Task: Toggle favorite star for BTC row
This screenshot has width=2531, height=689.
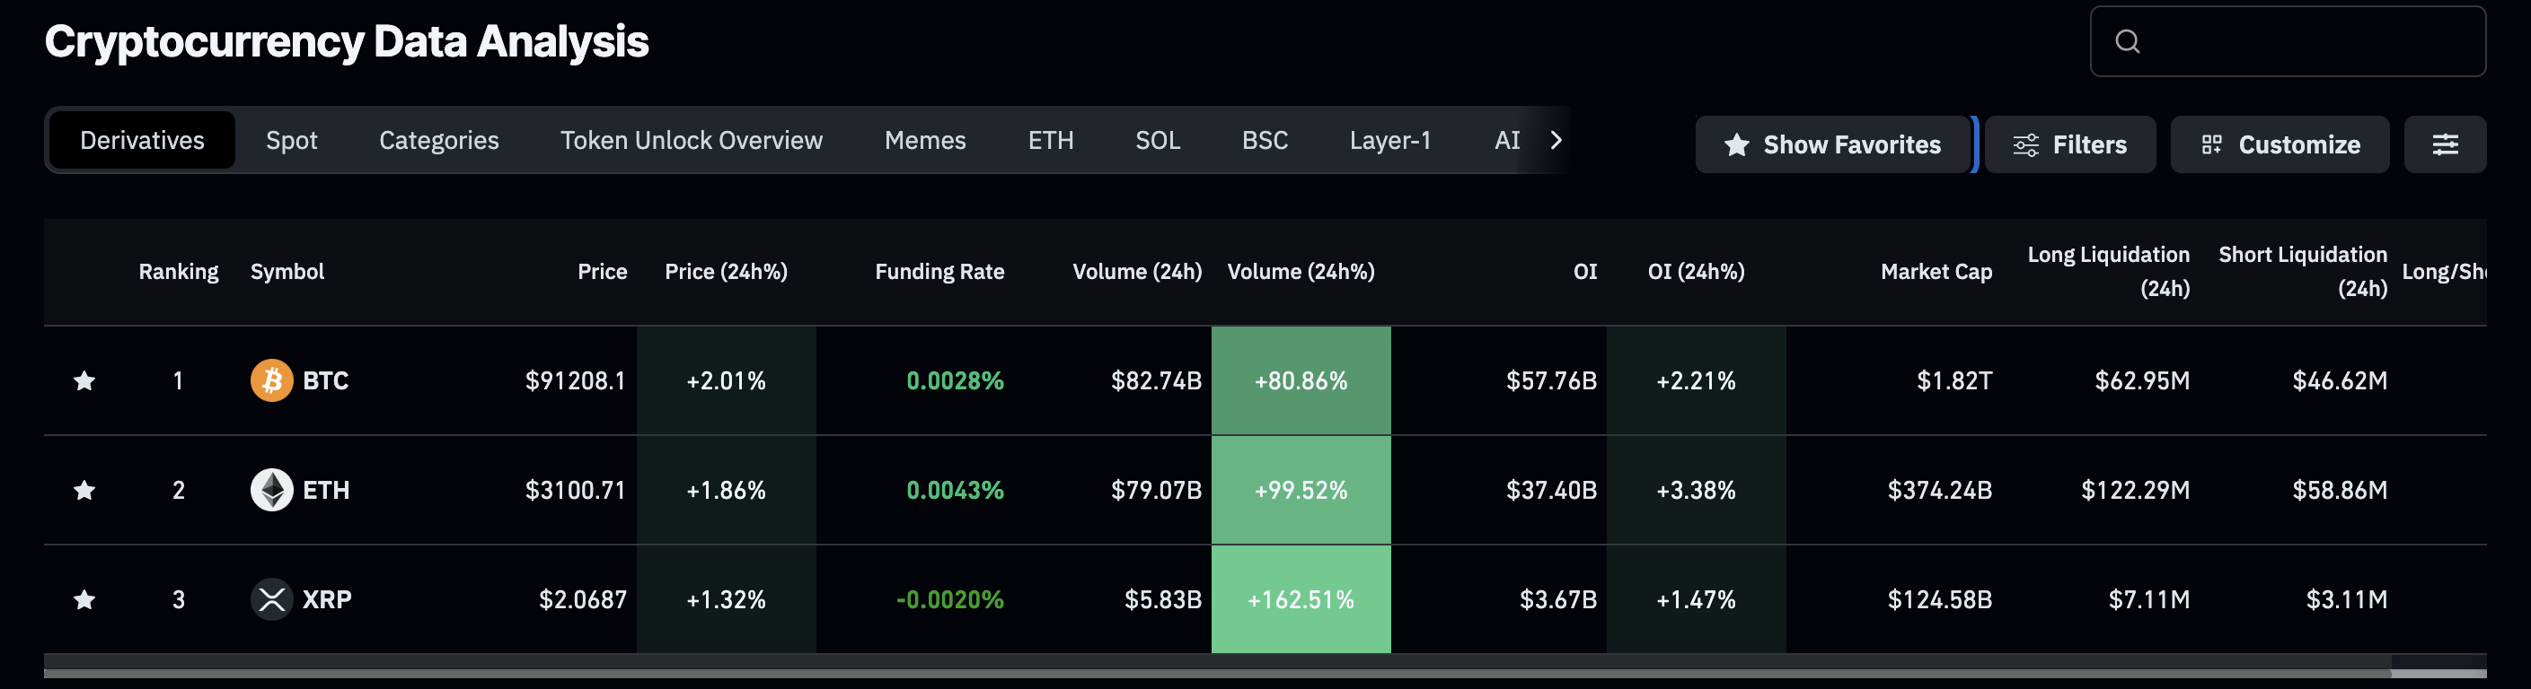Action: (84, 380)
